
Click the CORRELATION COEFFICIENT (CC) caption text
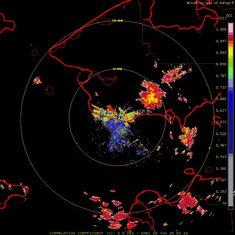pos(82,233)
